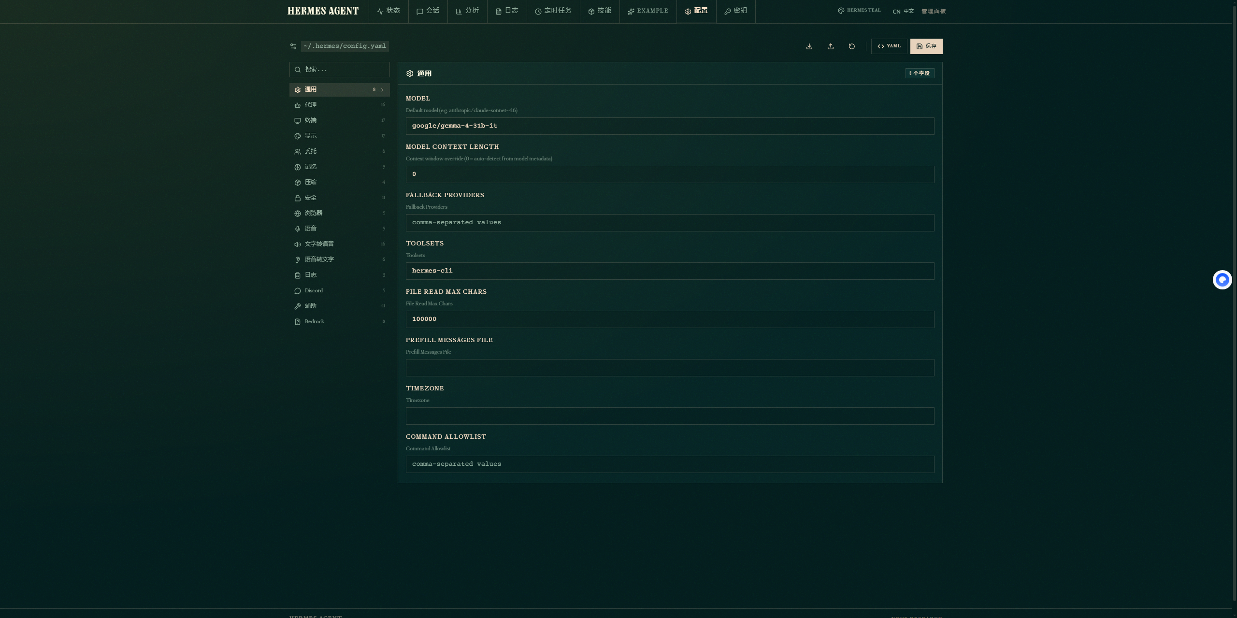
Task: Click the download/export config icon
Action: (809, 46)
